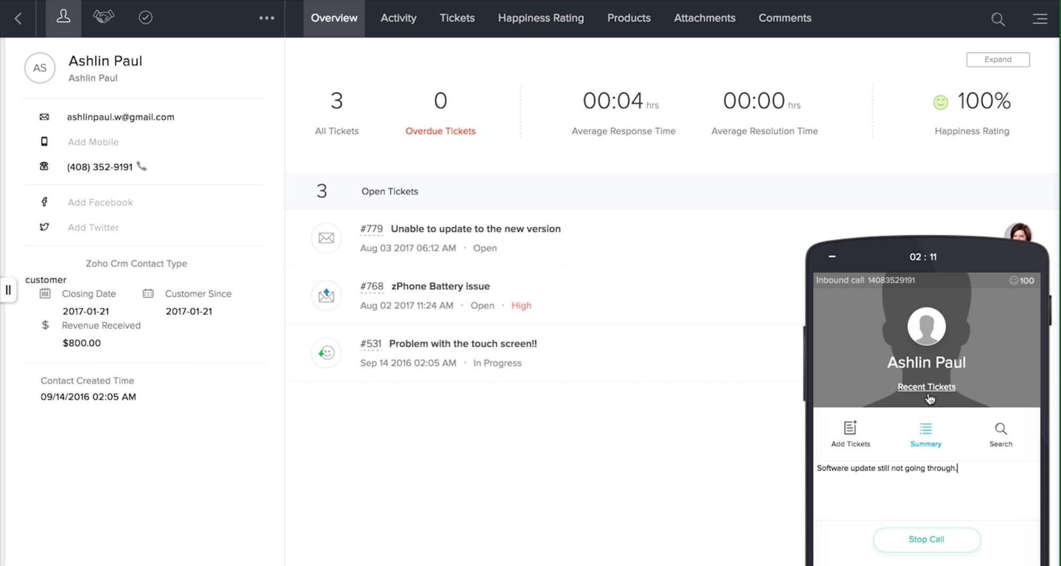This screenshot has height=566, width=1061.
Task: Click the Add Mobile field
Action: 93,142
